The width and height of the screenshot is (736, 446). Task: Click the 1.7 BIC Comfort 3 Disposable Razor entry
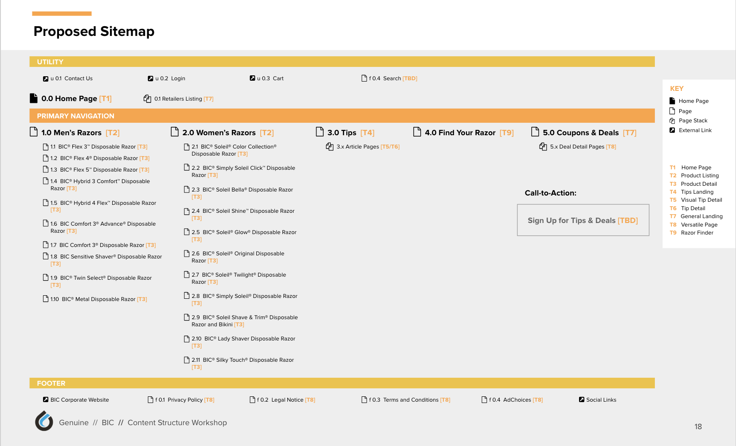[x=103, y=245]
